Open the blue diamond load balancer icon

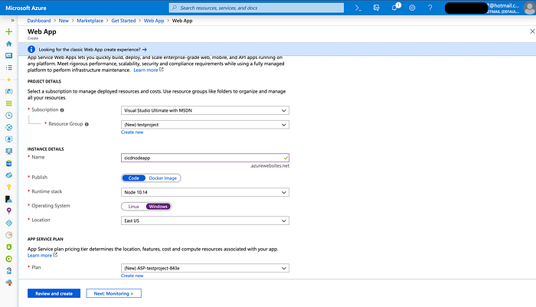coord(9,223)
